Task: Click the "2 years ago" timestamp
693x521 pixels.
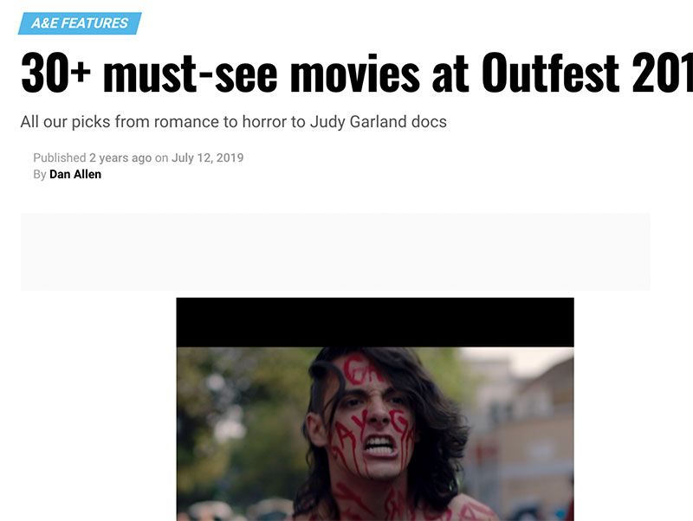Action: pos(120,158)
